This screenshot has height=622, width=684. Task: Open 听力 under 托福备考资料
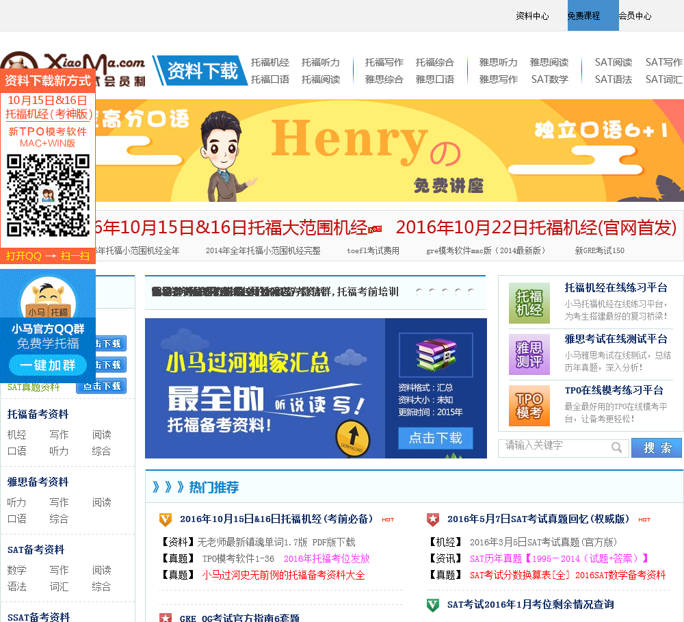(x=59, y=452)
